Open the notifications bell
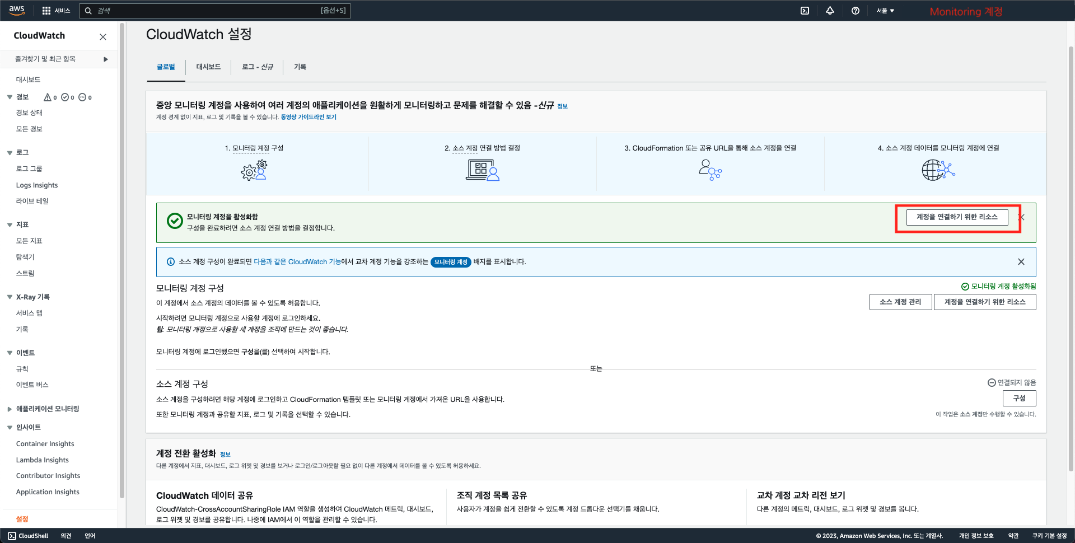This screenshot has height=543, width=1075. point(830,10)
